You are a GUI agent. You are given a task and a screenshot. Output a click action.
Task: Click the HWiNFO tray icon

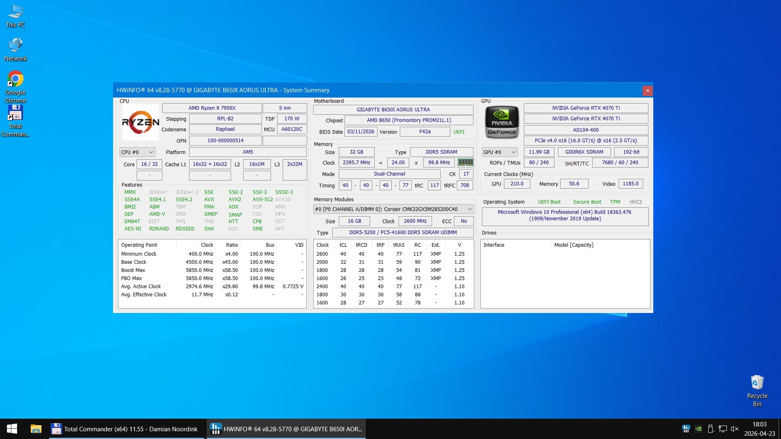[x=686, y=429]
